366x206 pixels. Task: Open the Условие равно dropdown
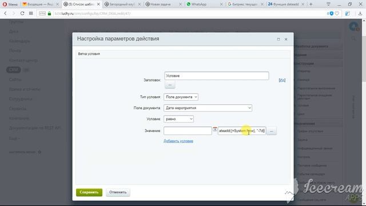point(178,119)
